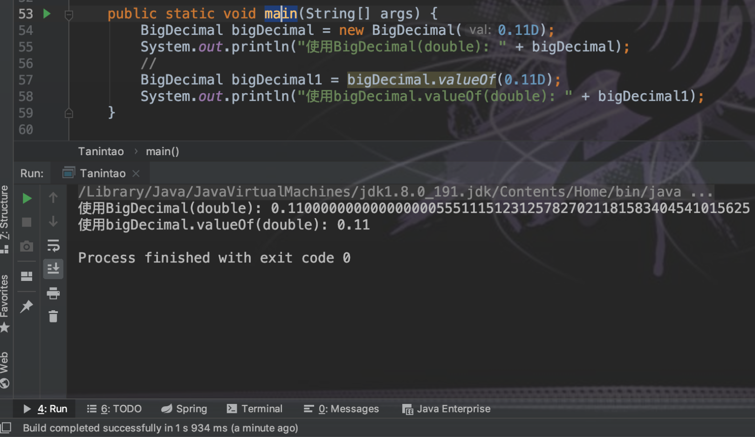Print the console output using the printer icon
Viewport: 755px width, 437px height.
point(53,293)
